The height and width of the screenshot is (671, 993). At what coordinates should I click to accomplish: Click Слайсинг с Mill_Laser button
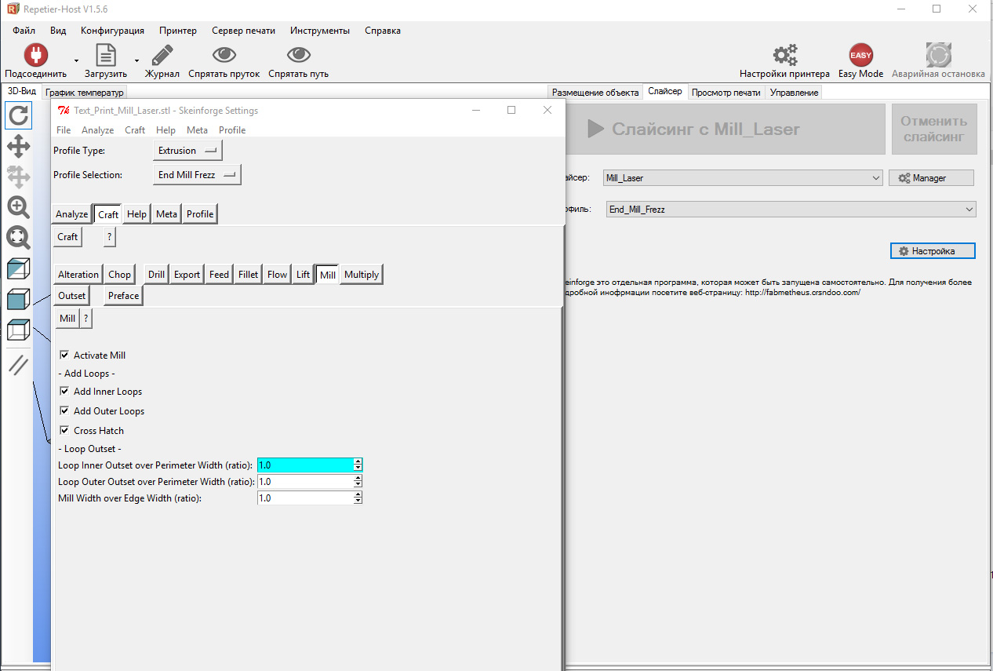tap(725, 129)
